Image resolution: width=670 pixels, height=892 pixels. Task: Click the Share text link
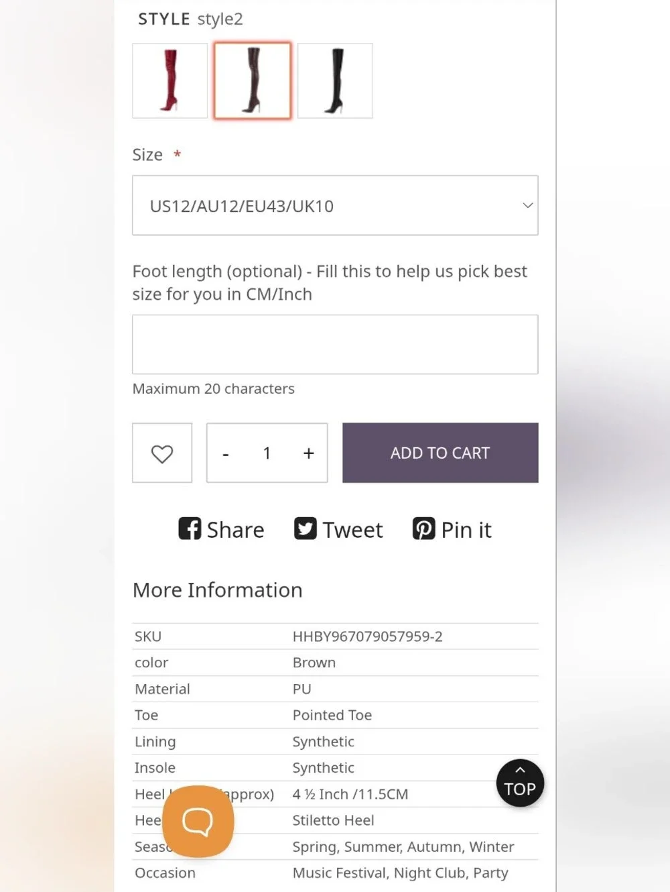click(x=235, y=530)
